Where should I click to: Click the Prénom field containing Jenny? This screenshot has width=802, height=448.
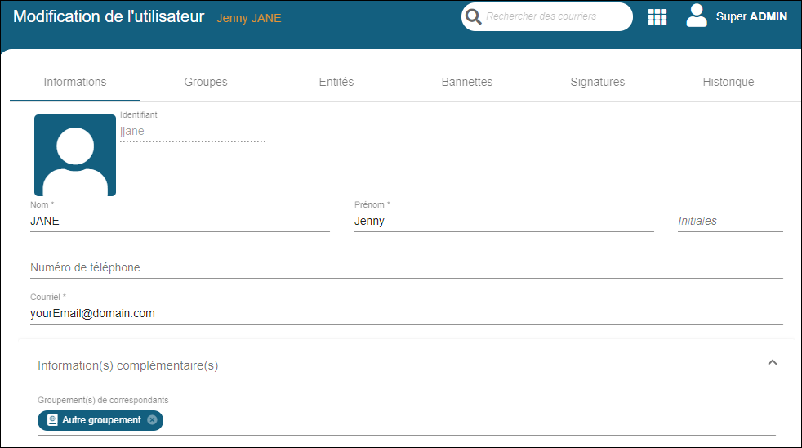click(503, 221)
